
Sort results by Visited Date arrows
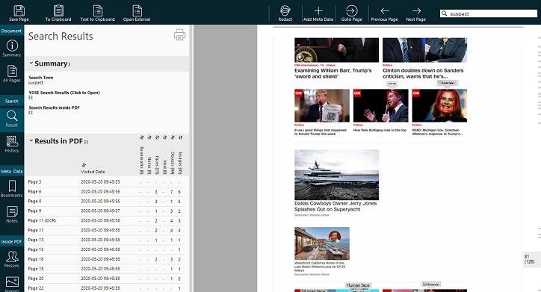[x=84, y=165]
